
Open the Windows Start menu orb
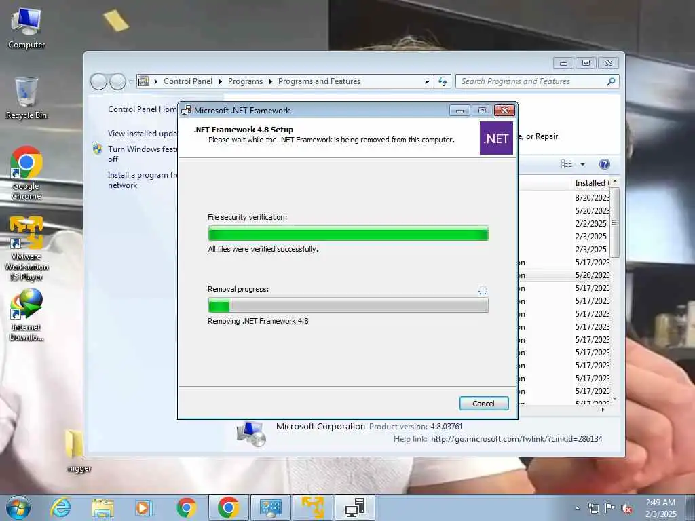pos(18,507)
